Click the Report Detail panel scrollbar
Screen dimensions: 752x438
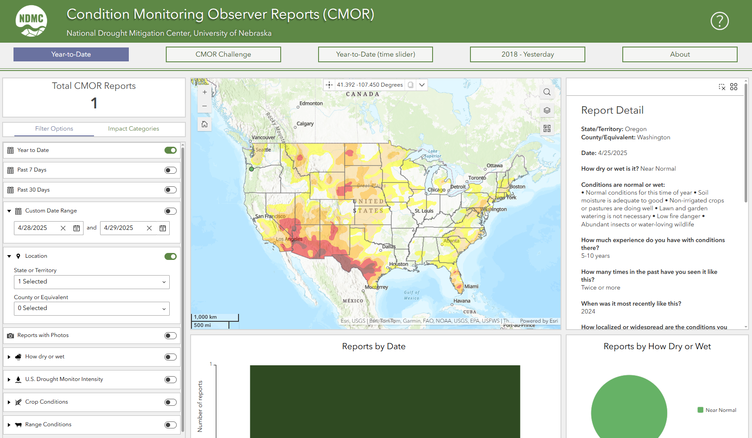click(746, 144)
